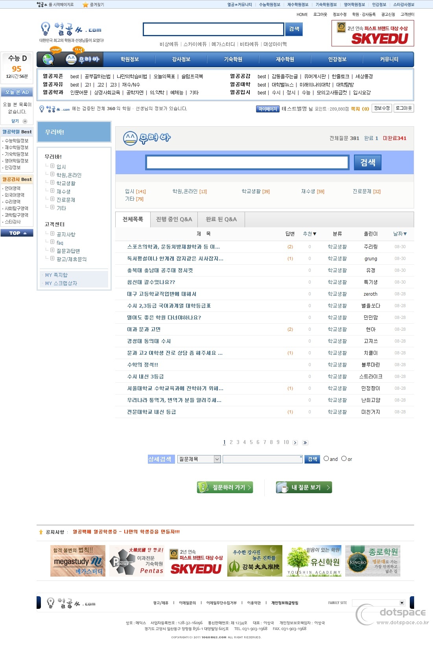Open 강사정보 in main navigation

[x=181, y=59]
